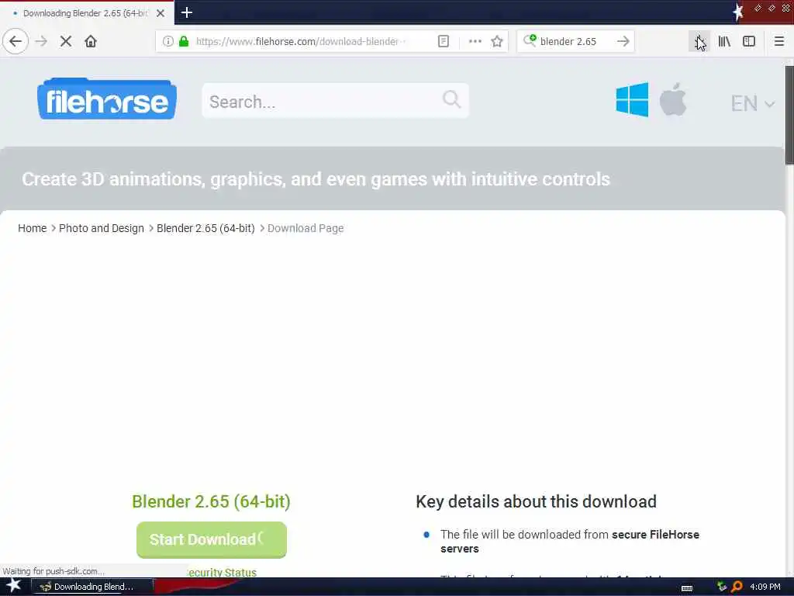Screen dimensions: 794x596
Task: Click the FileHorse logo
Action: pos(107,99)
